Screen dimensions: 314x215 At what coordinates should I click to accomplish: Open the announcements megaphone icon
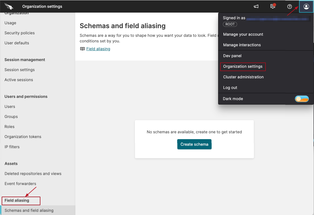(256, 6)
